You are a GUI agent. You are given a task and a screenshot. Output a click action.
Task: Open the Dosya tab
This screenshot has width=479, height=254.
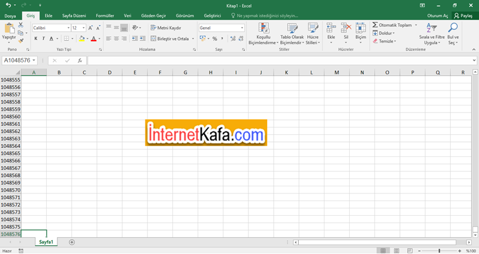pos(10,16)
